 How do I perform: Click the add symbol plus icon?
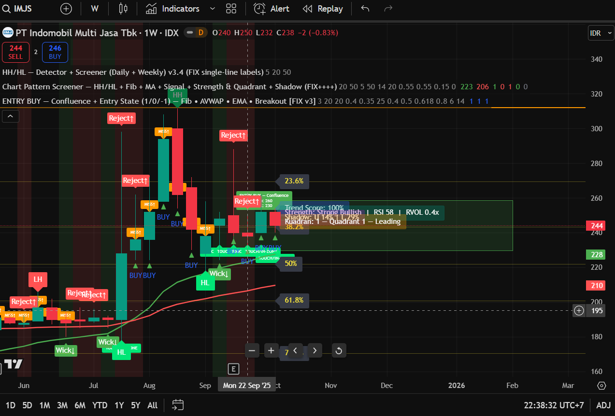[x=66, y=9]
